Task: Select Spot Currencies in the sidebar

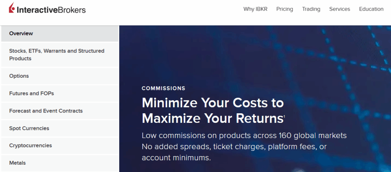Action: click(x=29, y=129)
